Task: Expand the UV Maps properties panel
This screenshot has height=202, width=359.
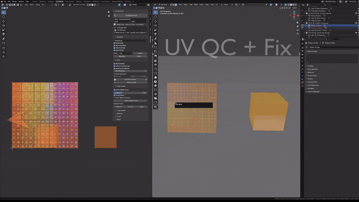Action: point(310,66)
